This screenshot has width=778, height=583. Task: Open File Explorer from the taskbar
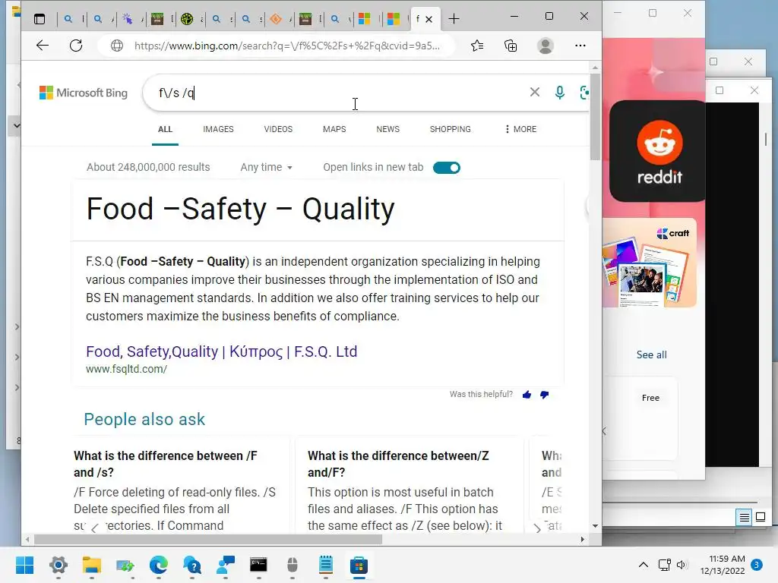point(92,565)
